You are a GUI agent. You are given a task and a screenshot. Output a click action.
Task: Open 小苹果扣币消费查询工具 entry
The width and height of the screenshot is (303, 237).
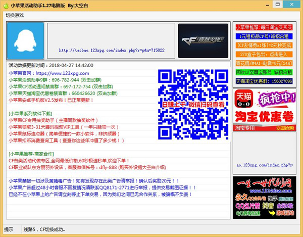tap(66, 140)
